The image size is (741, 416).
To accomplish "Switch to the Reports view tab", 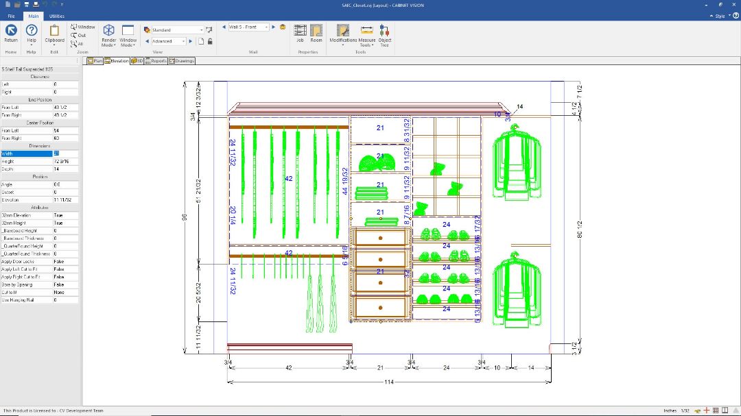I will pos(156,61).
